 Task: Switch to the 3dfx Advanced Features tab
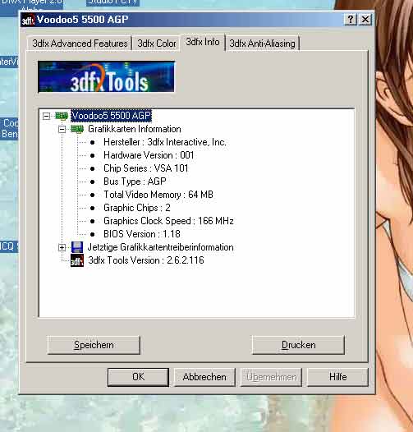[x=80, y=44]
